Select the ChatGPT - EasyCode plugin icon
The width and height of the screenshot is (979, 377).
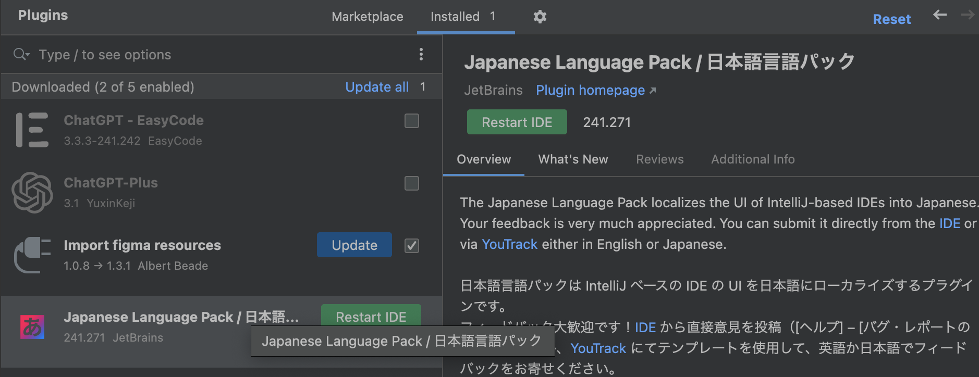click(32, 130)
